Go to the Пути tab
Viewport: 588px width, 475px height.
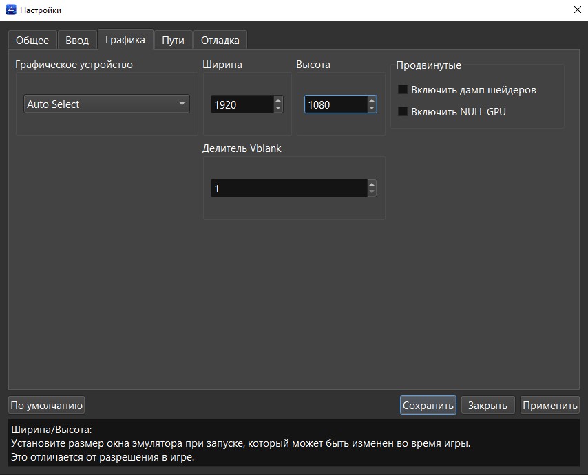173,41
